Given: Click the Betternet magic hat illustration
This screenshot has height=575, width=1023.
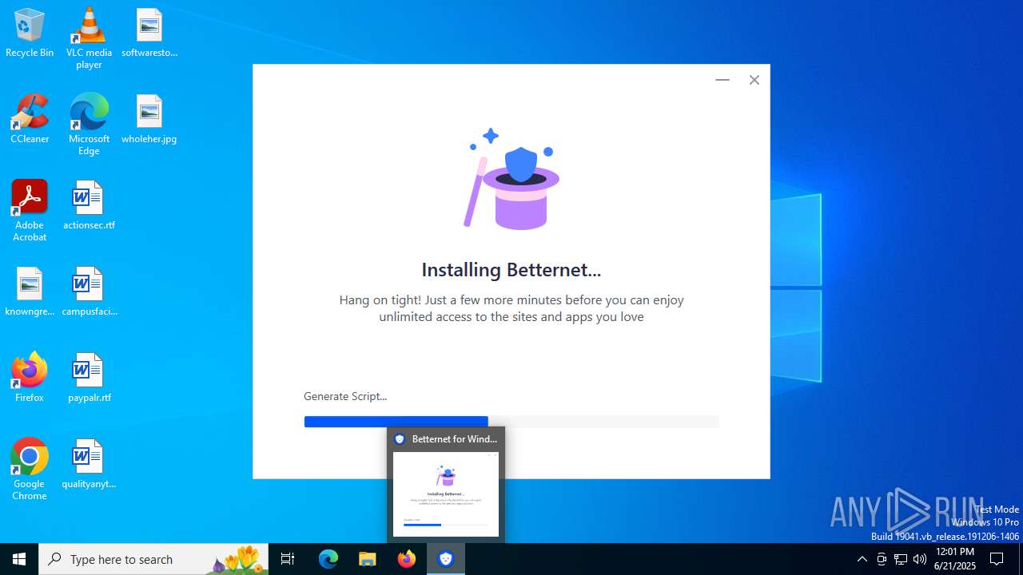Looking at the screenshot, I should tap(511, 179).
